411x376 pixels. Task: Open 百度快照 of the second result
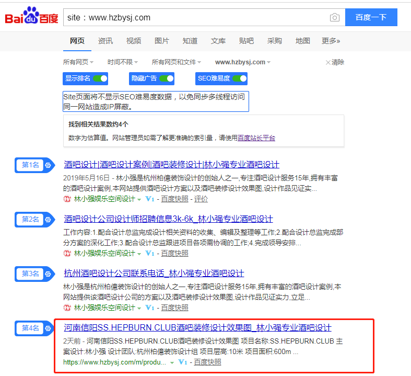174,254
